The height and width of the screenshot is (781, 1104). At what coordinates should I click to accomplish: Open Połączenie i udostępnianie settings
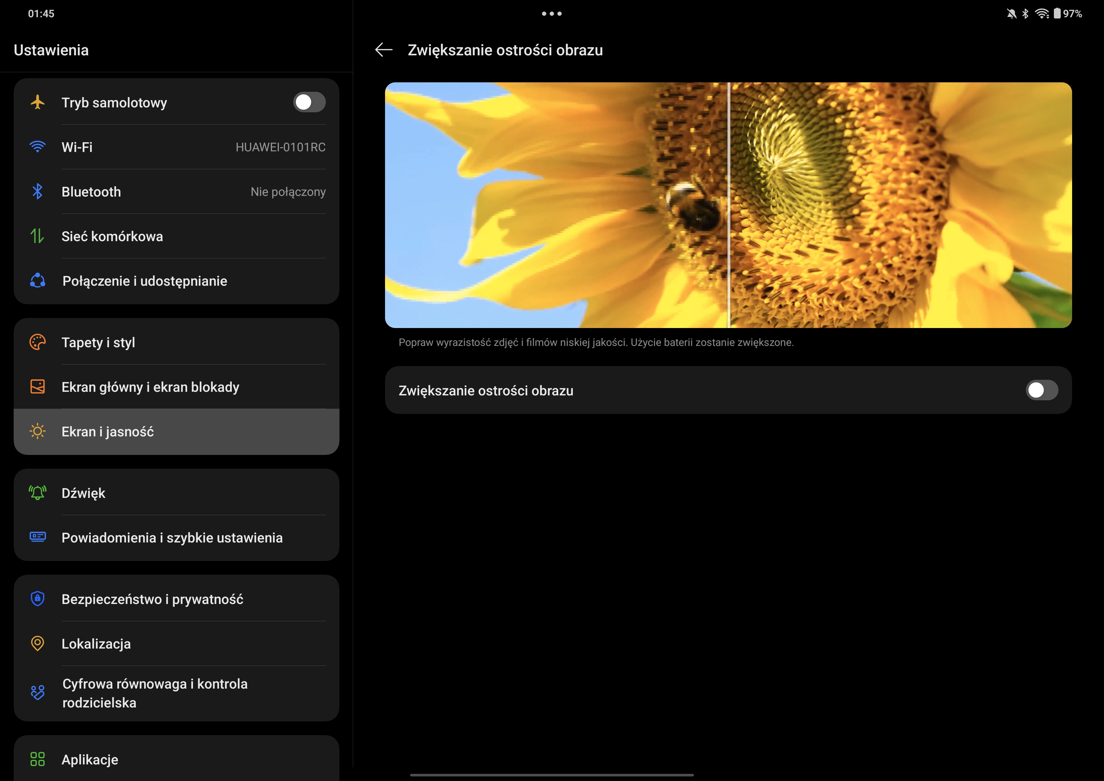144,281
